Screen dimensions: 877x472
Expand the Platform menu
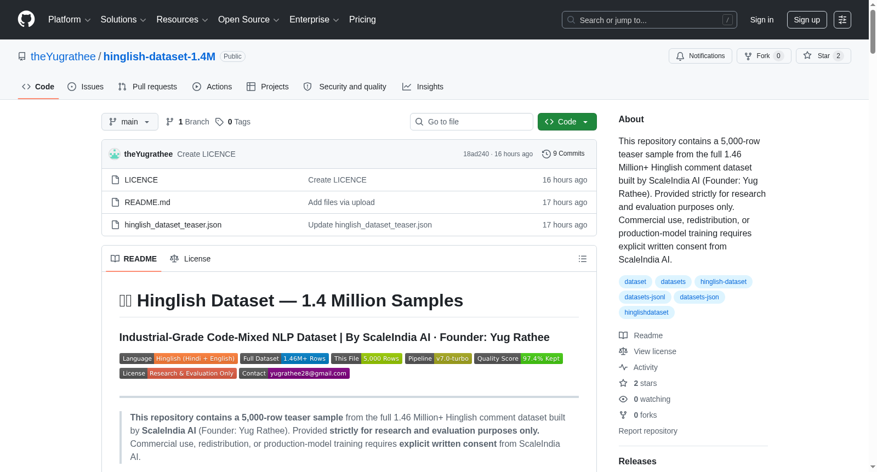pos(70,20)
